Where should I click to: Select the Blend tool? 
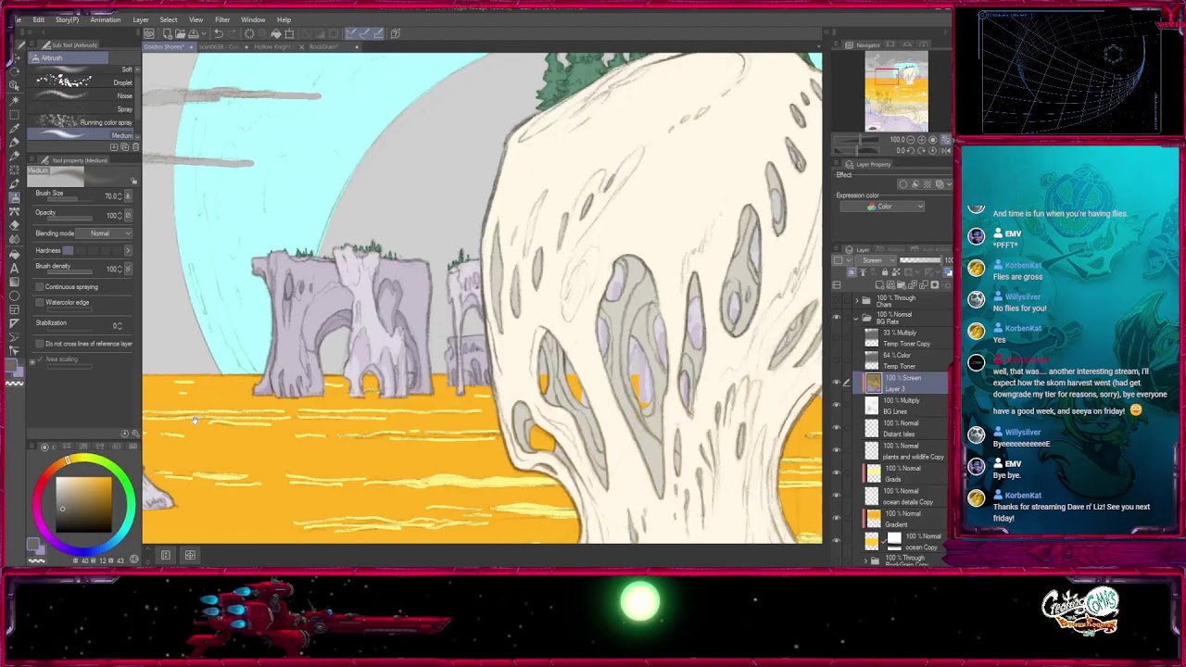15,237
